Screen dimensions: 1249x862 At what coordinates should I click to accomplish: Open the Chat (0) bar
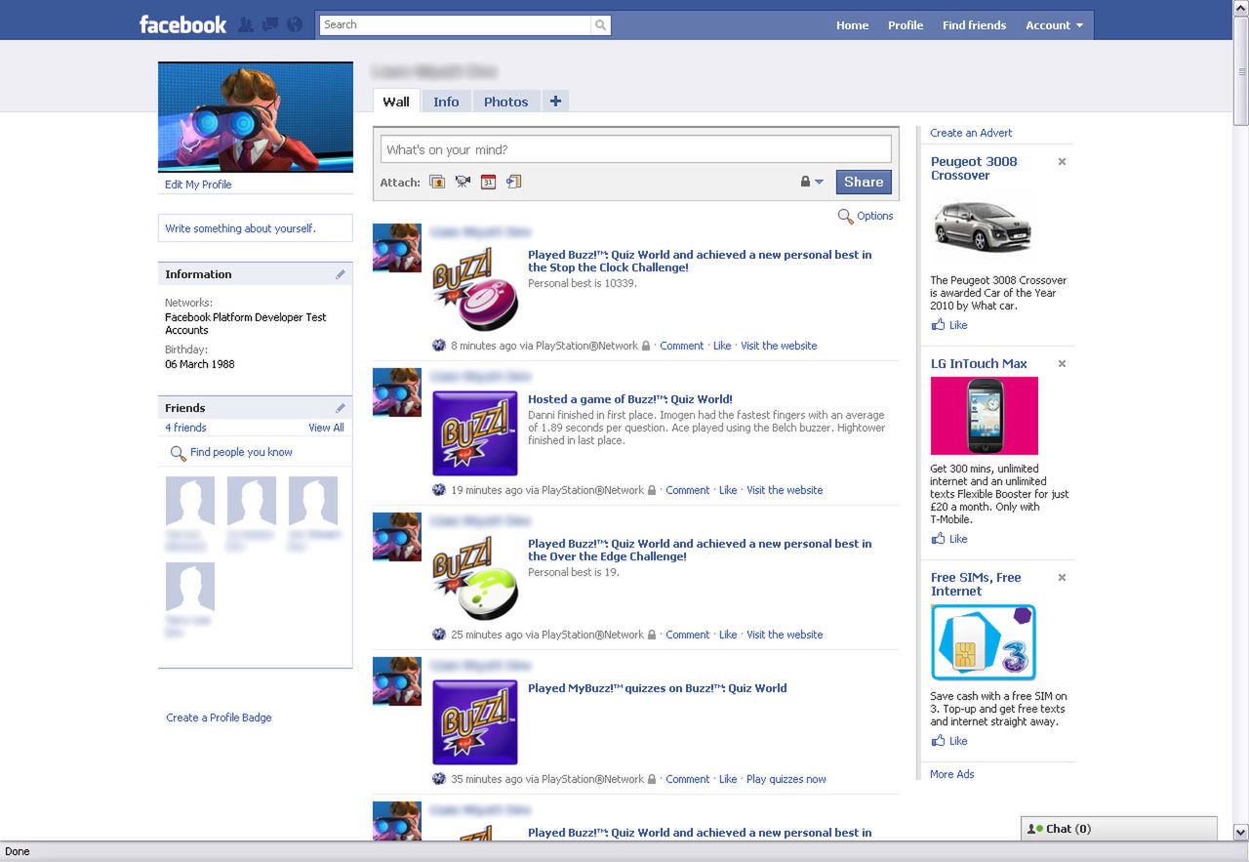pyautogui.click(x=1118, y=829)
